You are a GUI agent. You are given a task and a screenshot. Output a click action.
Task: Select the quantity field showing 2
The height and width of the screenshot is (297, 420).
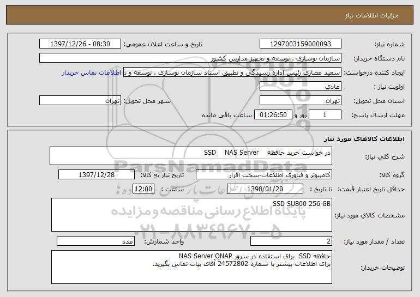click(291, 241)
